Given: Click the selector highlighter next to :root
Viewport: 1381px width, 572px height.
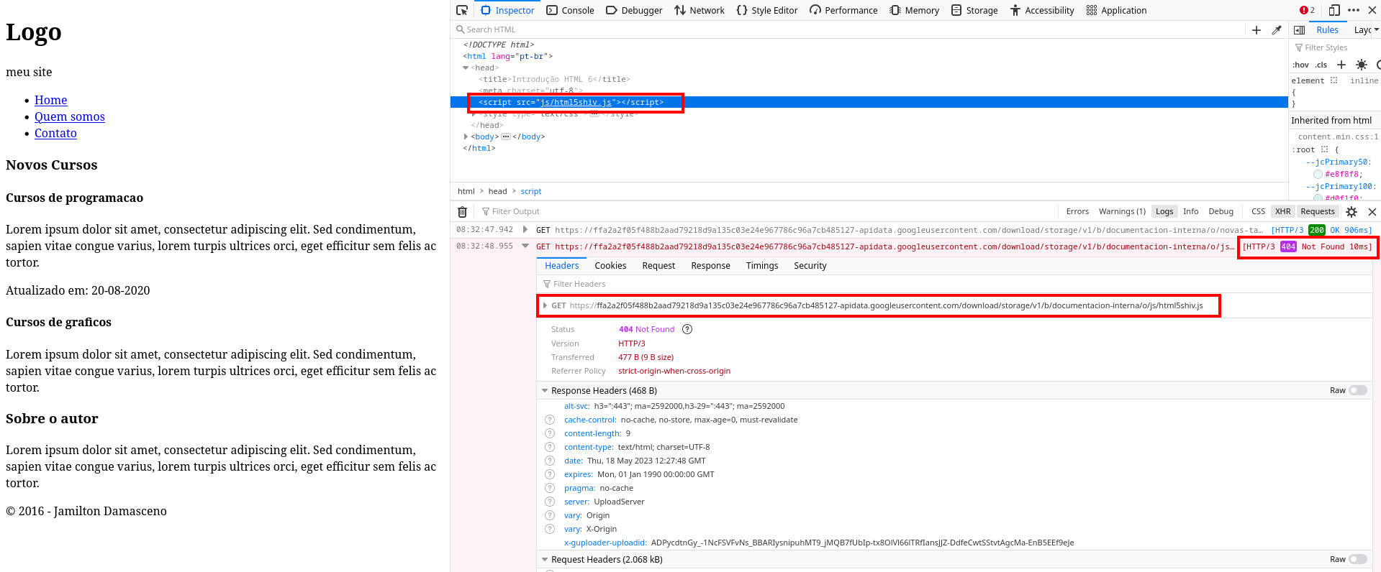Looking at the screenshot, I should pos(1324,149).
